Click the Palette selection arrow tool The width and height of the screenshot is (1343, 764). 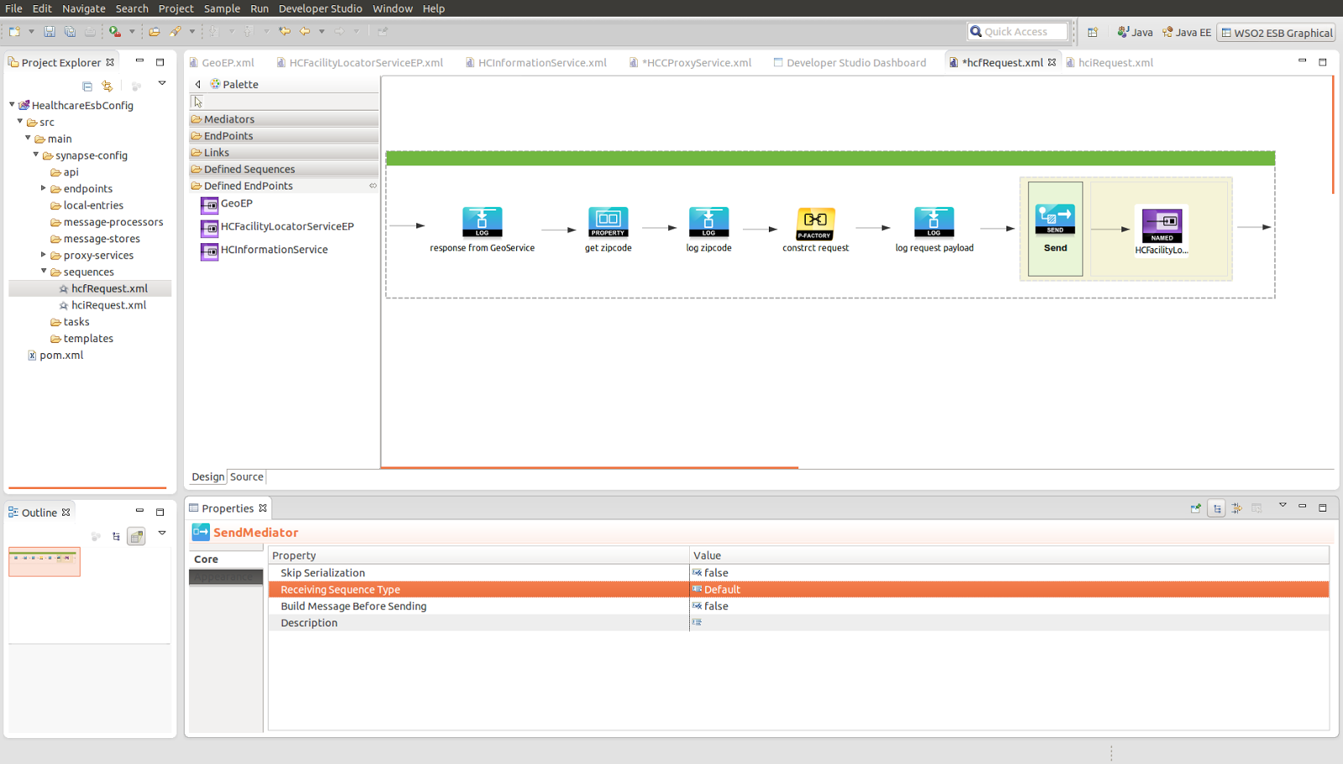[198, 102]
